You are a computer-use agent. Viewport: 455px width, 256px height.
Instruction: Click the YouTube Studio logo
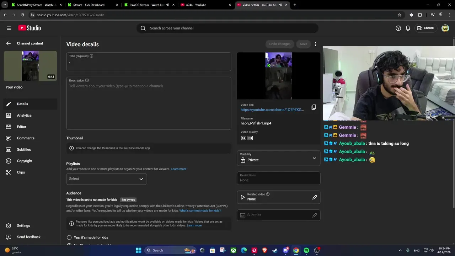pos(30,28)
